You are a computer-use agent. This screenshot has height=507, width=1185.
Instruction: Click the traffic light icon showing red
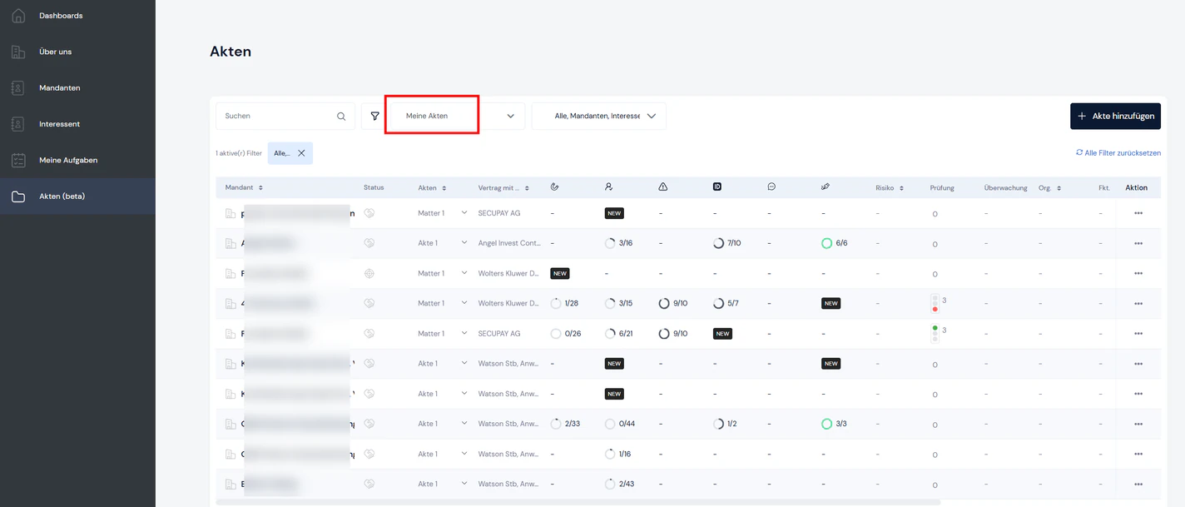pyautogui.click(x=935, y=303)
